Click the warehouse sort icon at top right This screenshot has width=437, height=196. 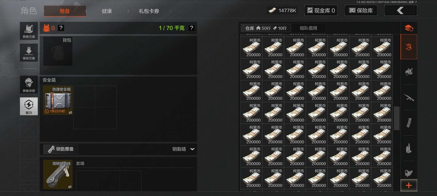409,28
